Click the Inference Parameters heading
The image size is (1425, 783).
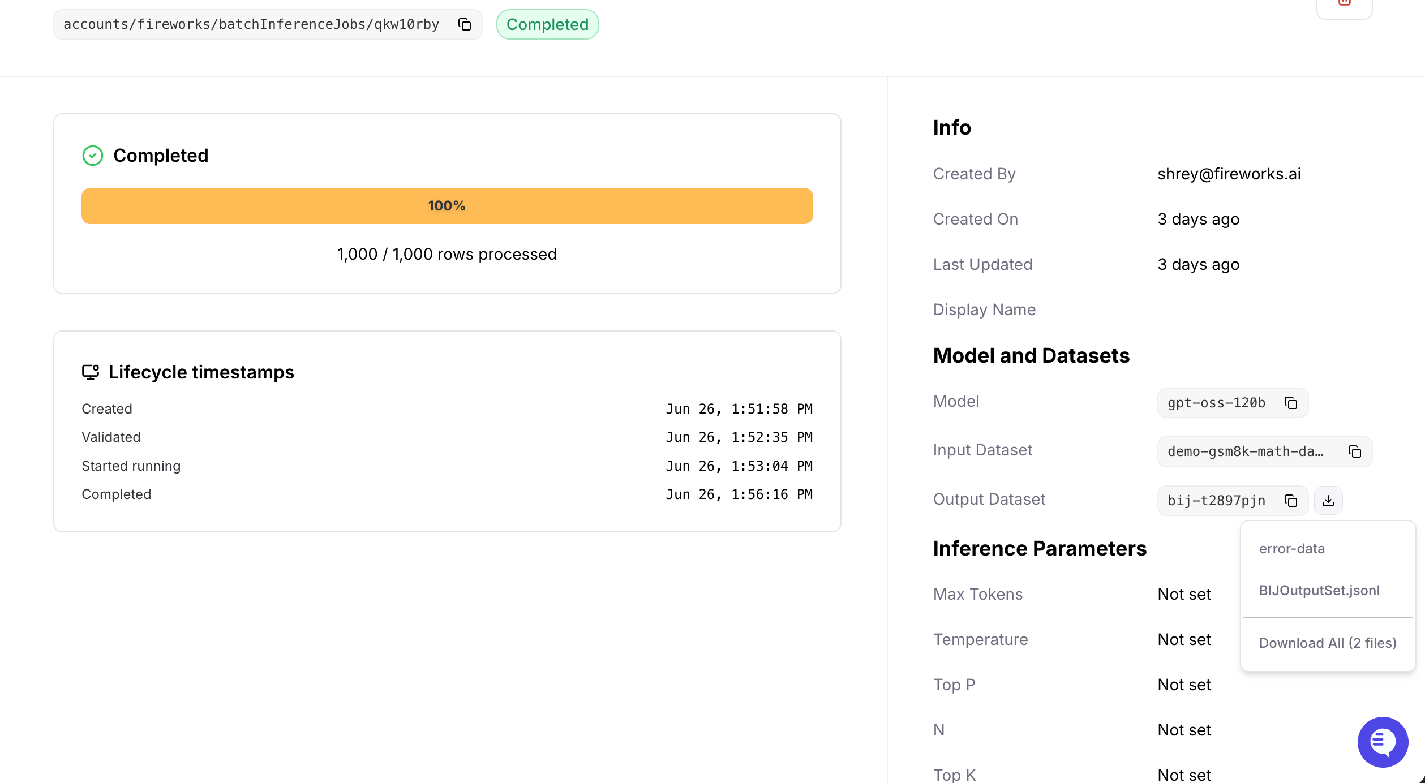pos(1040,549)
